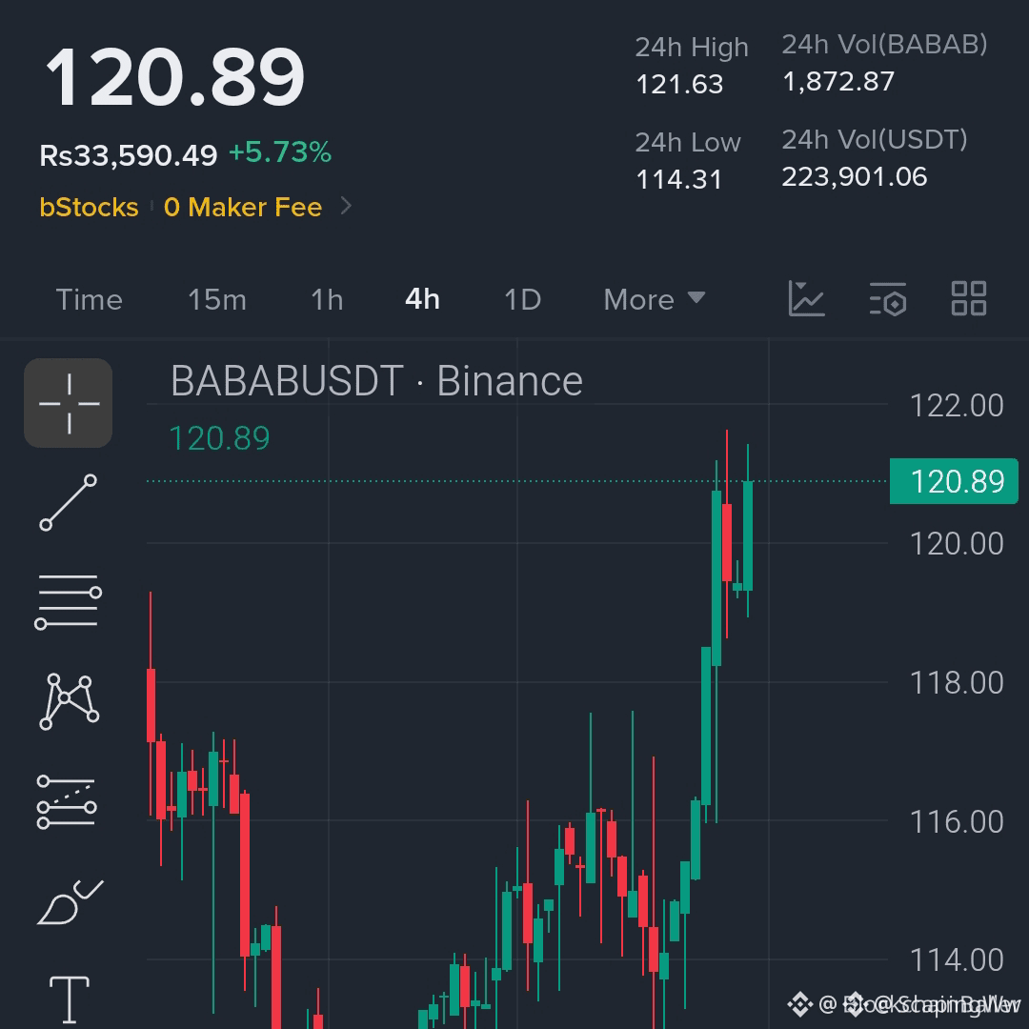Click the 120.00 price axis label

pos(957,543)
